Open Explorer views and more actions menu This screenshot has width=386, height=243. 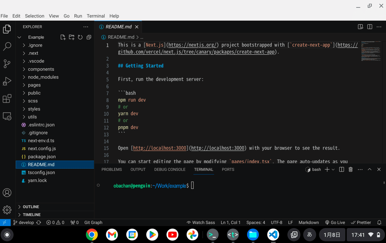pyautogui.click(x=86, y=27)
